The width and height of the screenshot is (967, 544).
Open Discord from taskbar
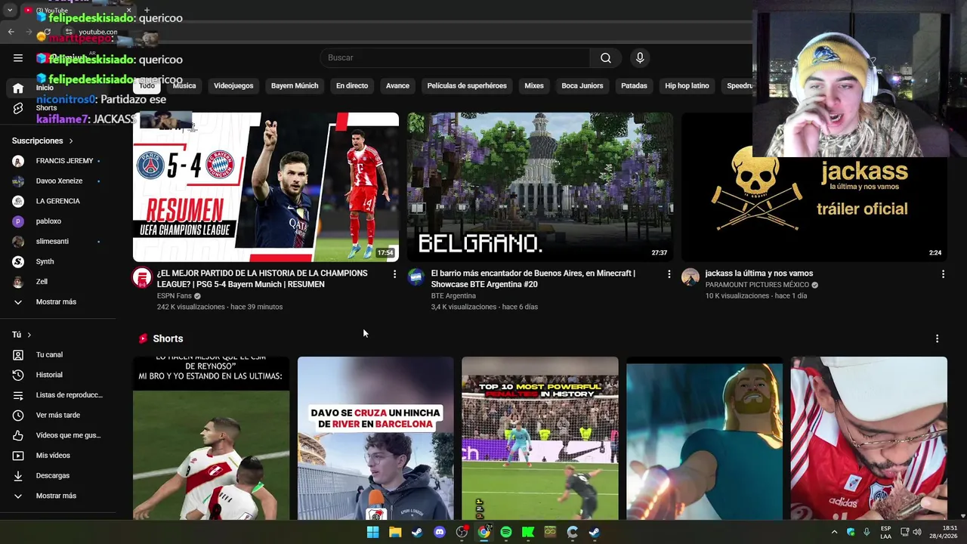(x=440, y=532)
